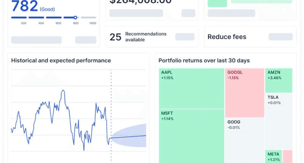Click the small pink tile beside META
Image resolution: width=304 pixels, height=163 pixels.
click(x=288, y=157)
